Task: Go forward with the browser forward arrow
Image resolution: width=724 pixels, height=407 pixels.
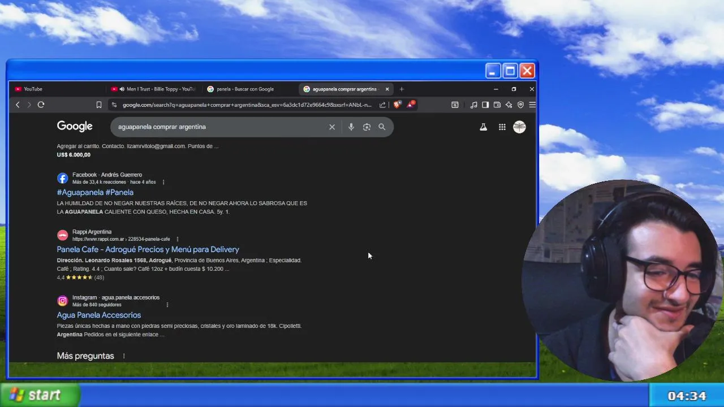Action: tap(29, 105)
